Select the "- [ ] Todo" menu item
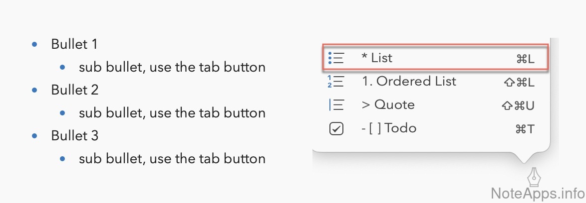 click(x=388, y=128)
